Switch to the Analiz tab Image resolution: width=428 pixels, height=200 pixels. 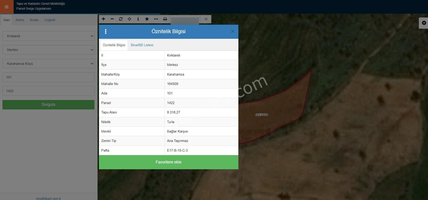(x=34, y=20)
